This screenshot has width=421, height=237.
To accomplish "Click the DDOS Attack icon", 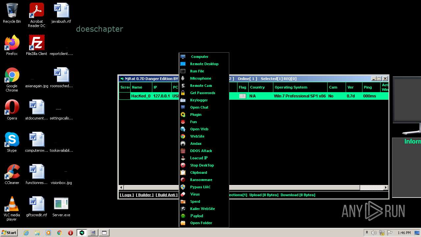I will click(x=183, y=151).
